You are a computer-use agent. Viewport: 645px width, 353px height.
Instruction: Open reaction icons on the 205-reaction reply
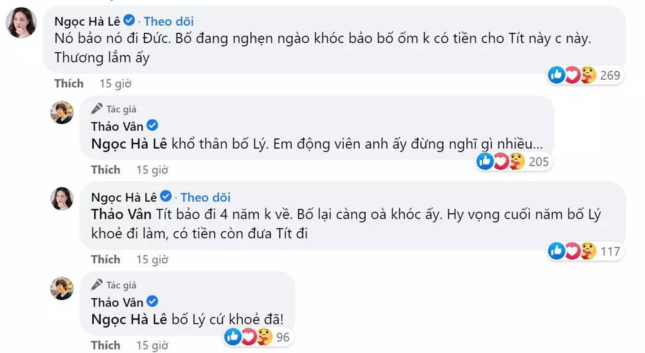(x=499, y=161)
